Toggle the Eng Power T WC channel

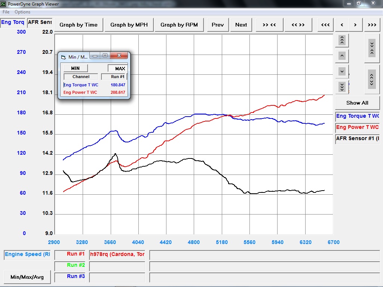(357, 127)
